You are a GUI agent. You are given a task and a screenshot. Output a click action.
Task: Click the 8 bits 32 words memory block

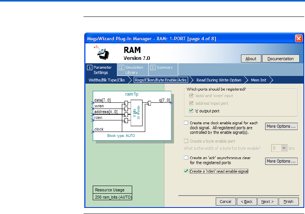136,113
